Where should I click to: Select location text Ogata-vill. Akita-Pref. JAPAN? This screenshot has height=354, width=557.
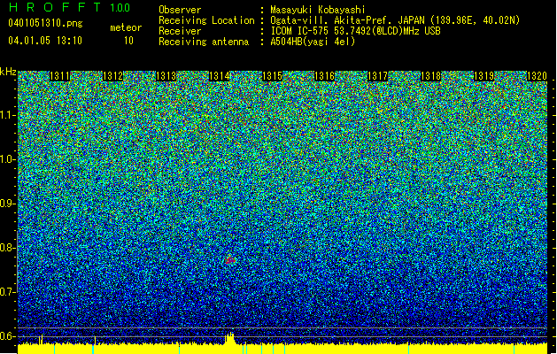(x=347, y=20)
